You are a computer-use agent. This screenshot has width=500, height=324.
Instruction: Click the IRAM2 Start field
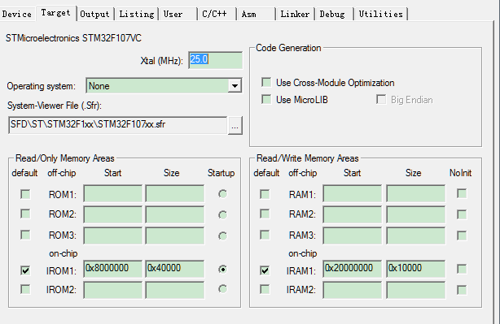pos(352,290)
